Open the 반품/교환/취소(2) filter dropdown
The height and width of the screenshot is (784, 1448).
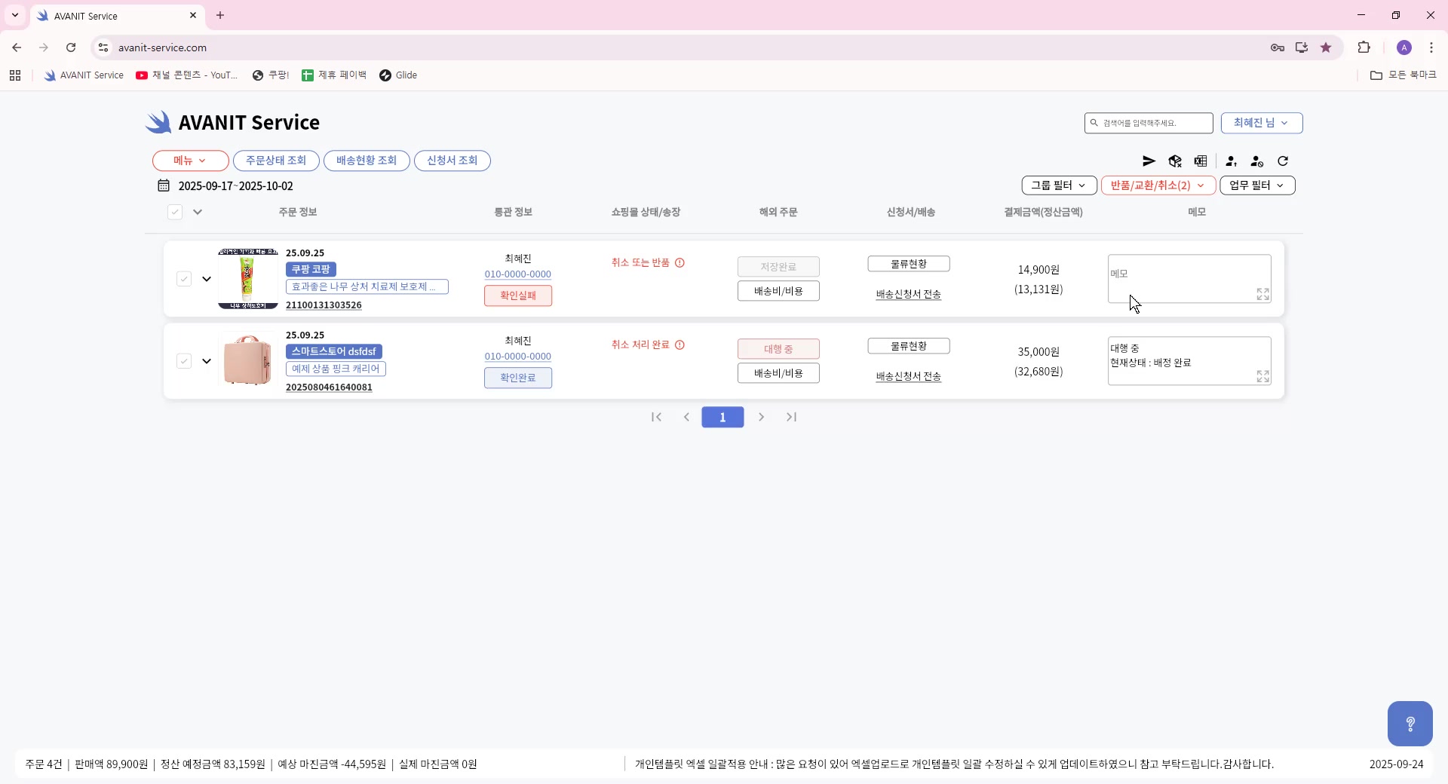(1158, 185)
